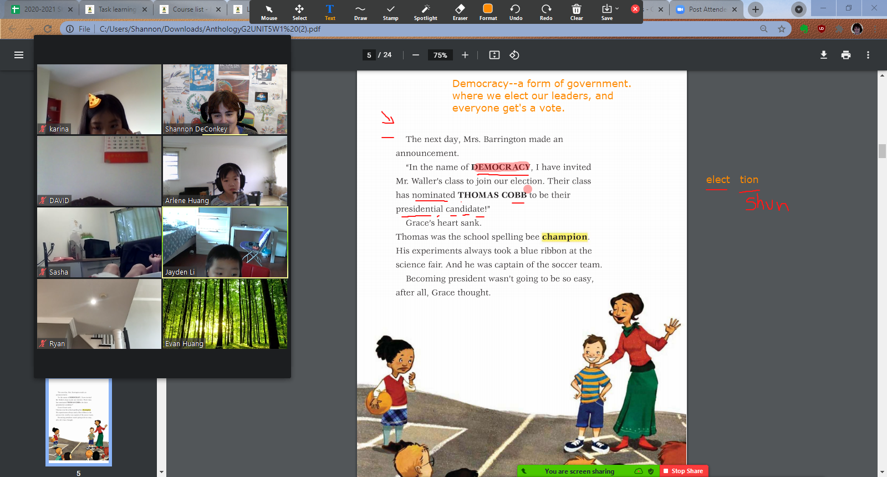Viewport: 887px width, 477px height.
Task: Click the 'You are screen sharing' status
Action: tap(579, 471)
